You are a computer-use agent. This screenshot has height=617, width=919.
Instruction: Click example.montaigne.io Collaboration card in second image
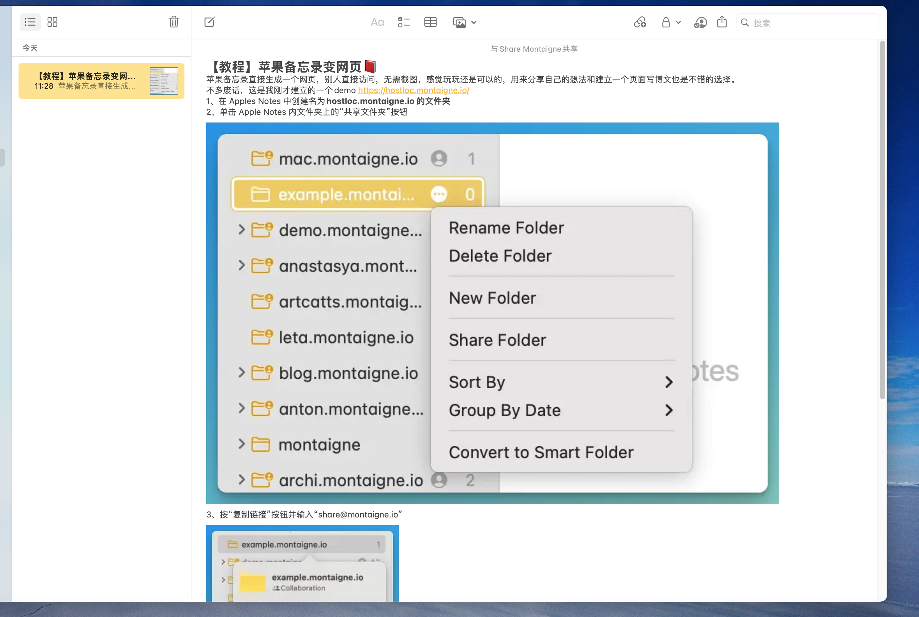[310, 582]
